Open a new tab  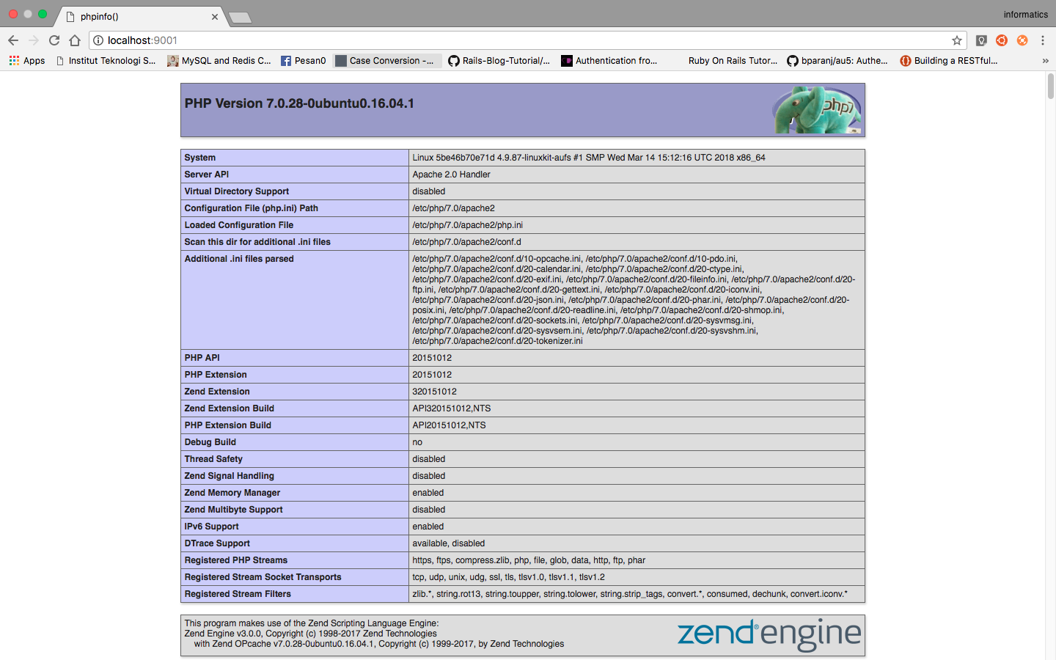240,17
